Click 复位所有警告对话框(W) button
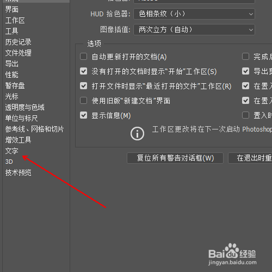 click(x=175, y=158)
